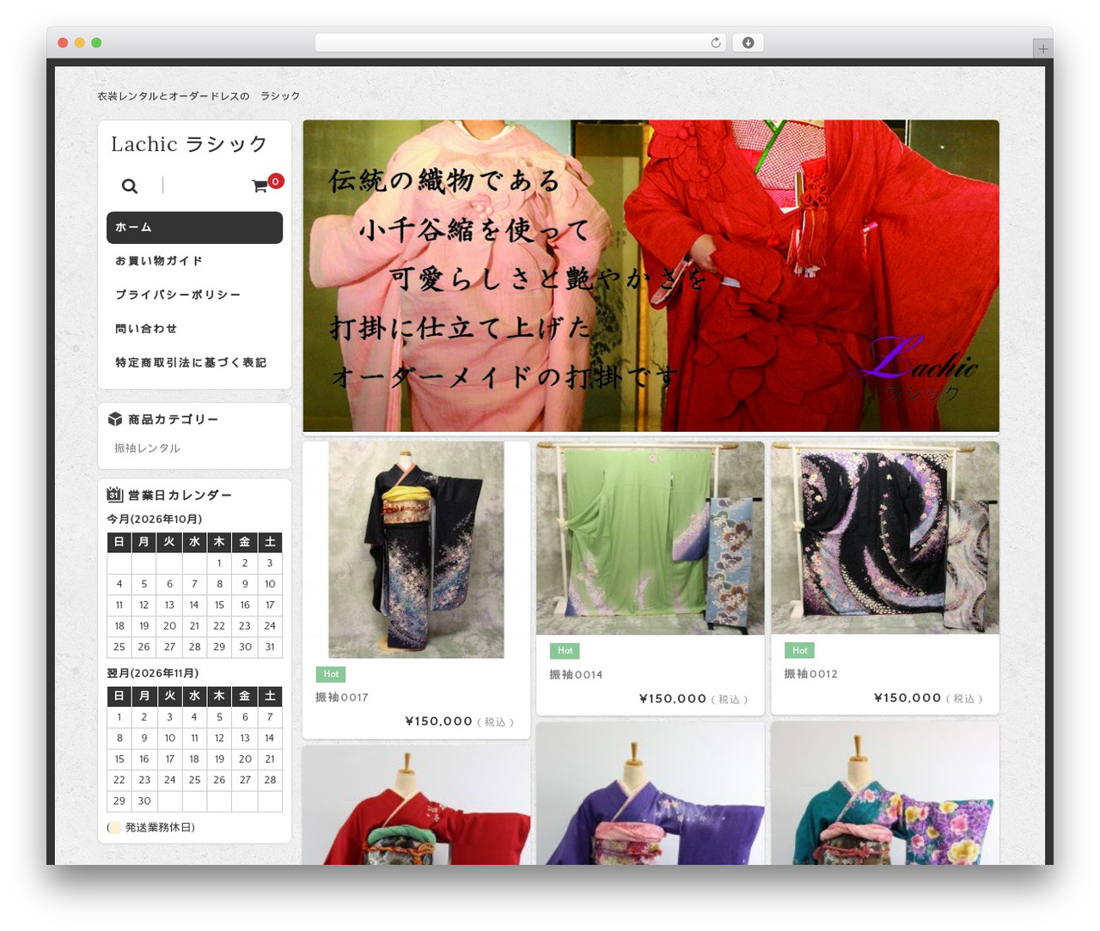The image size is (1100, 931).
Task: Open 振袖0012 black purple kimono thumbnail
Action: [885, 538]
